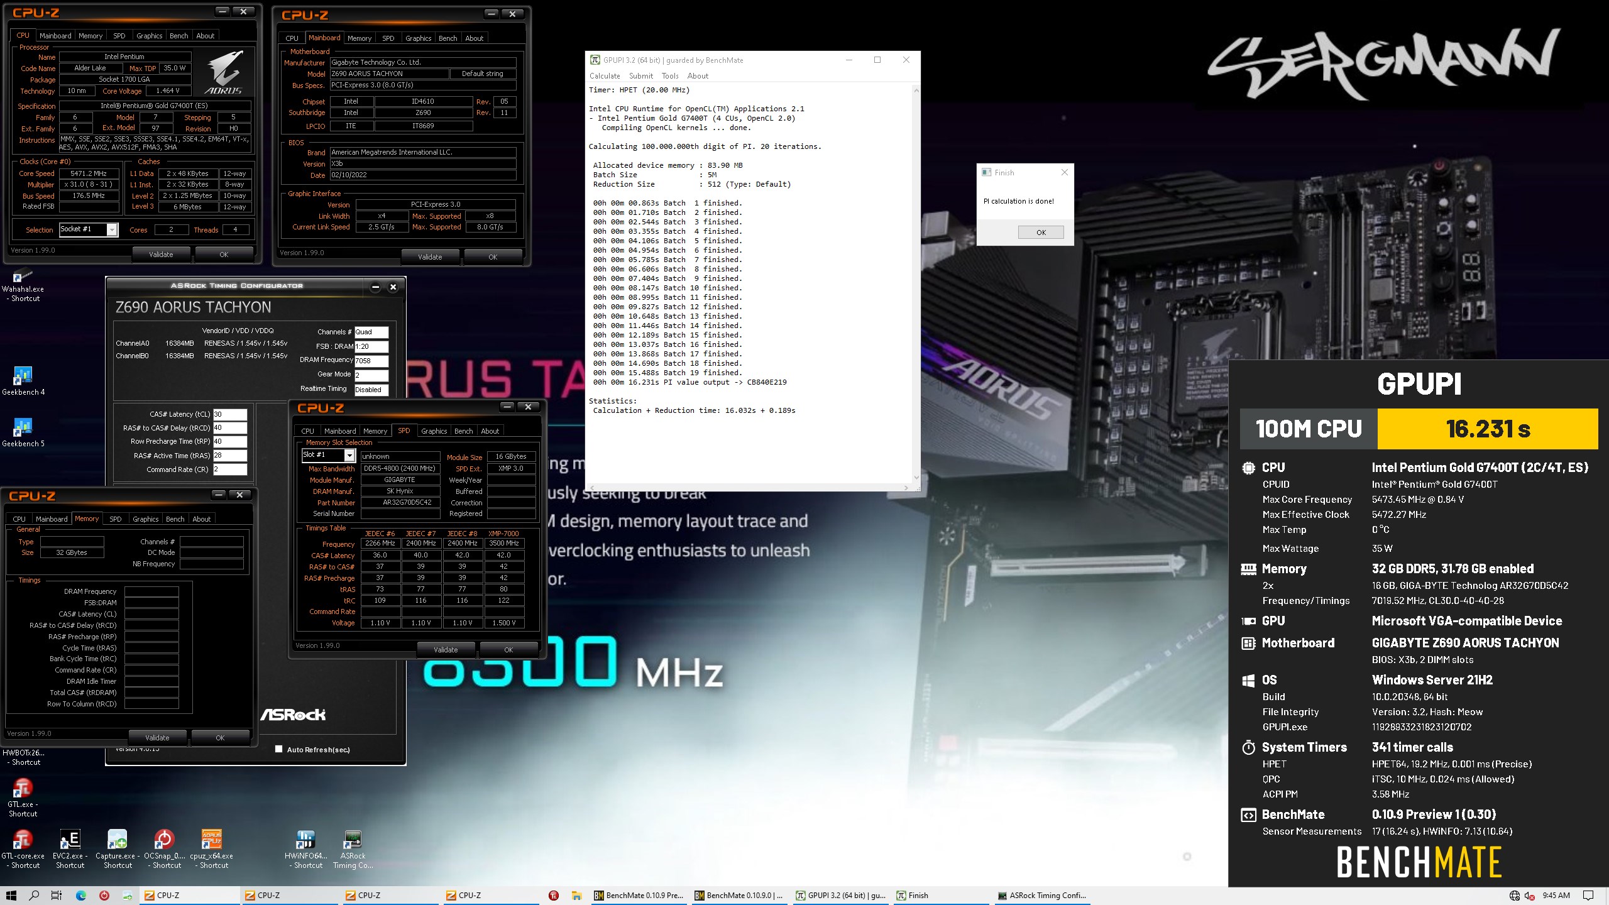The image size is (1609, 905).
Task: Switch to About tab in top-left CPU-Z
Action: point(206,36)
